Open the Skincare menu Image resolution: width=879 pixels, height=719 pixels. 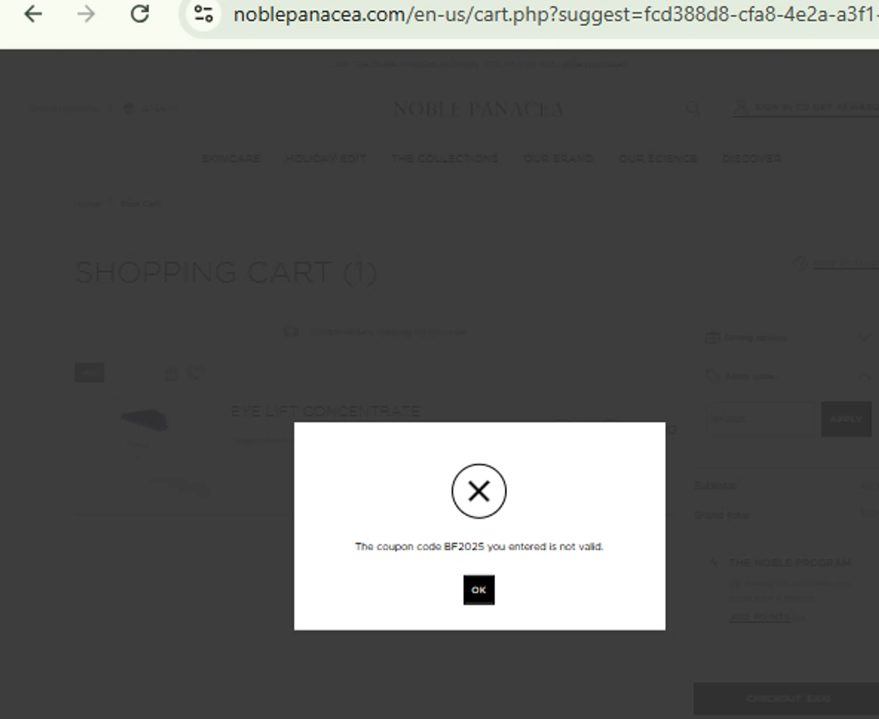tap(231, 158)
